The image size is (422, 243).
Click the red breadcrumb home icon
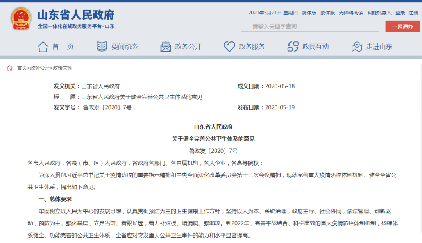click(x=10, y=68)
